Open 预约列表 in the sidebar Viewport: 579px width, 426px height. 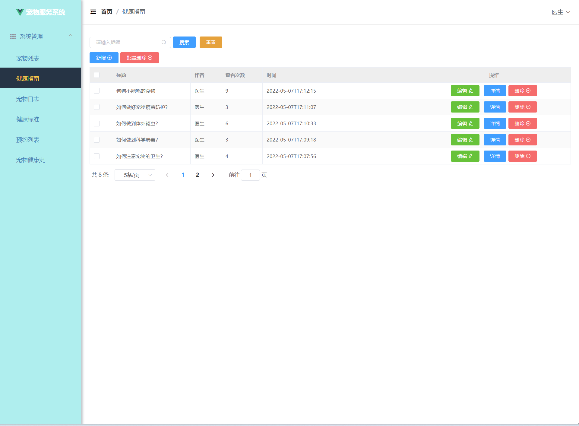(x=28, y=140)
